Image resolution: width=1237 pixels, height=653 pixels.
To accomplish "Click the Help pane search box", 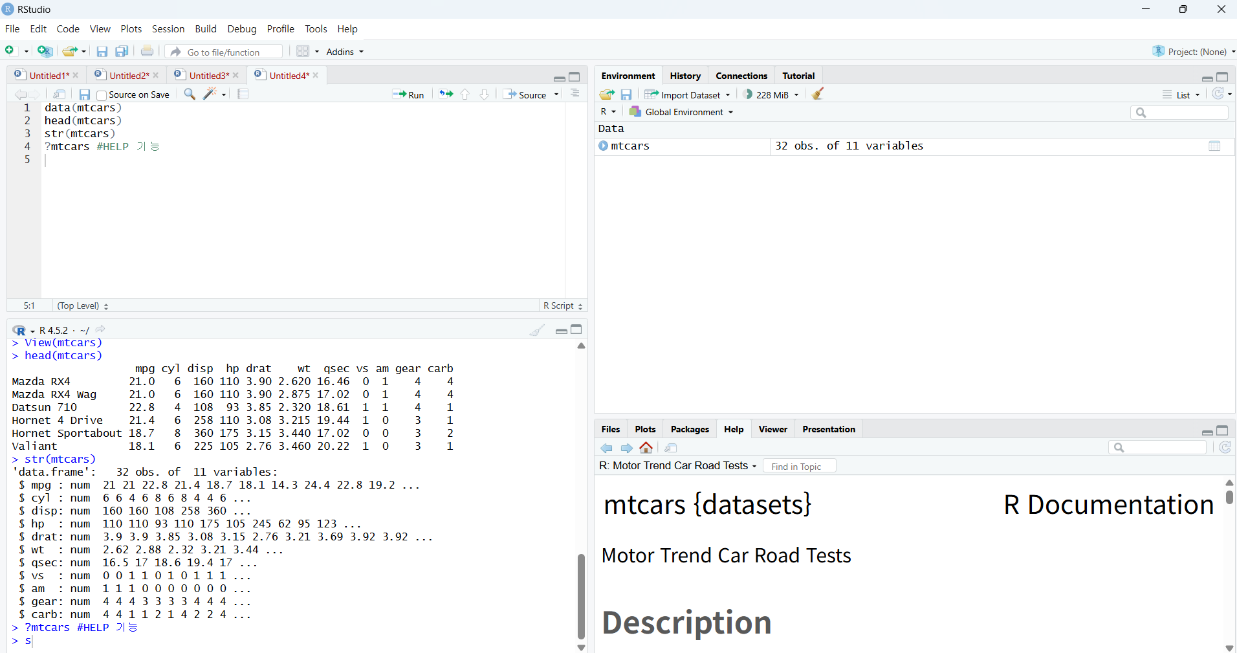I will click(x=1157, y=447).
